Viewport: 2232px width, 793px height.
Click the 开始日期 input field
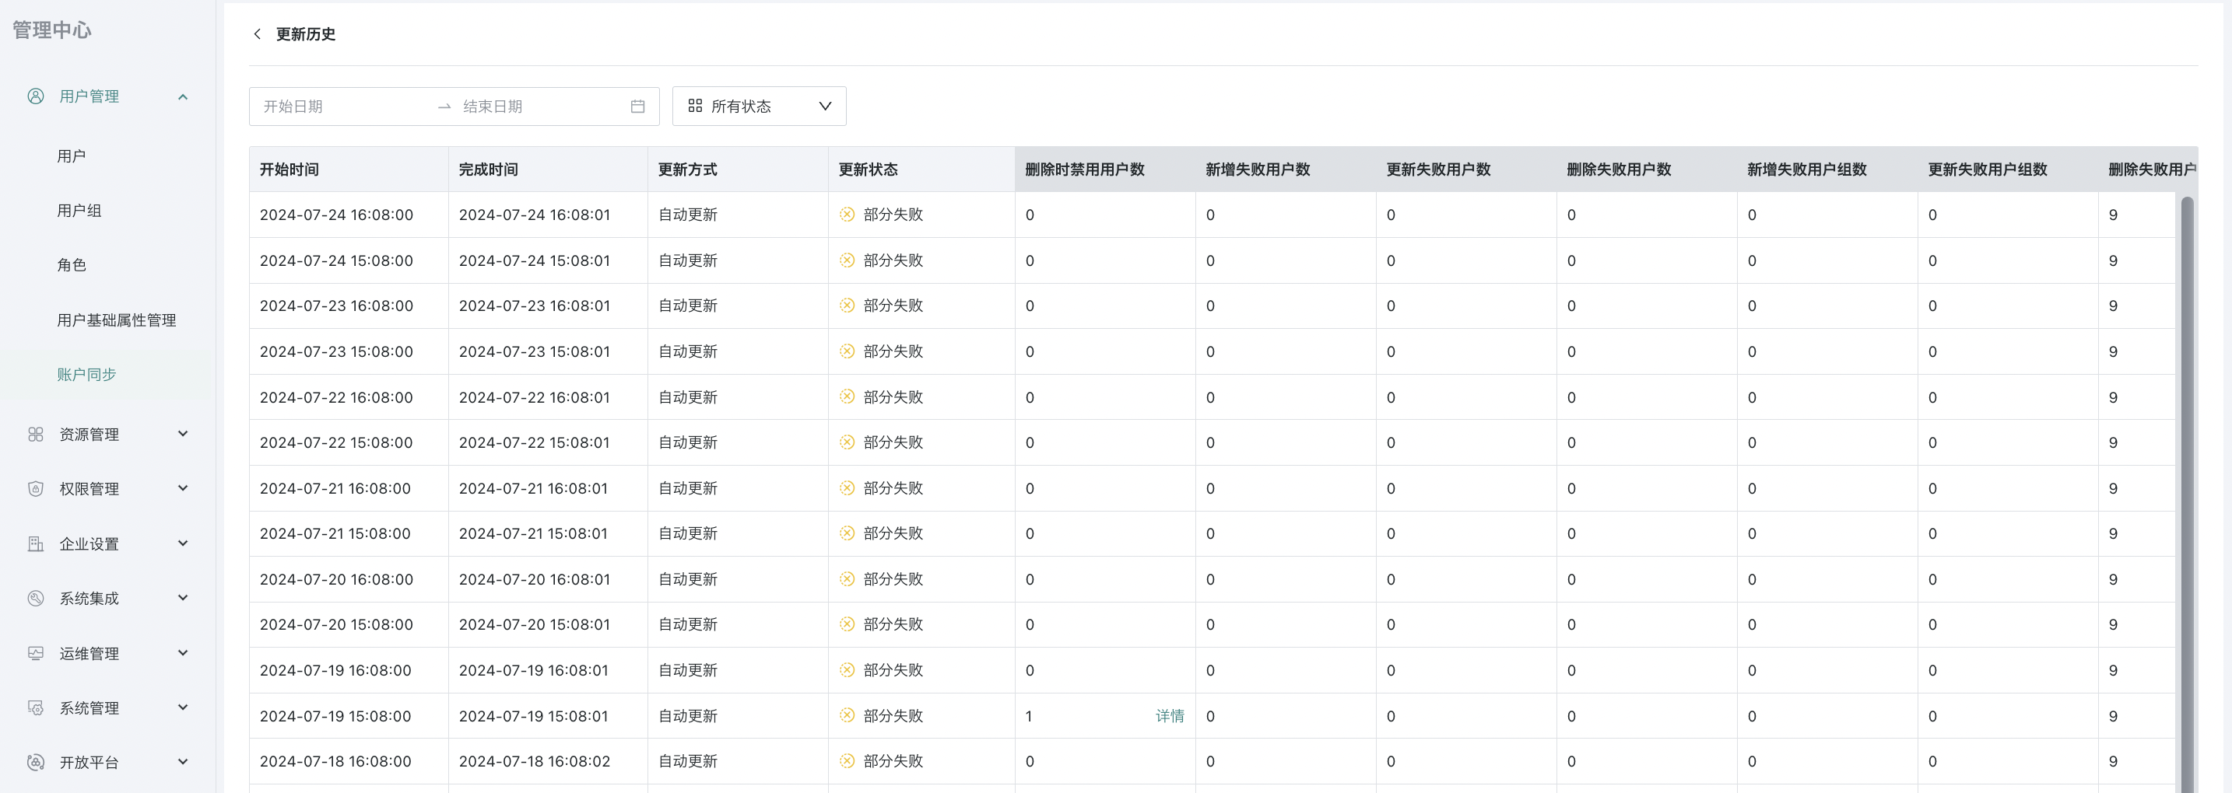tap(342, 107)
